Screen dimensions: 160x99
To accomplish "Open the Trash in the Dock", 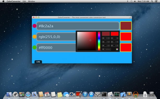I will (x=151, y=94).
